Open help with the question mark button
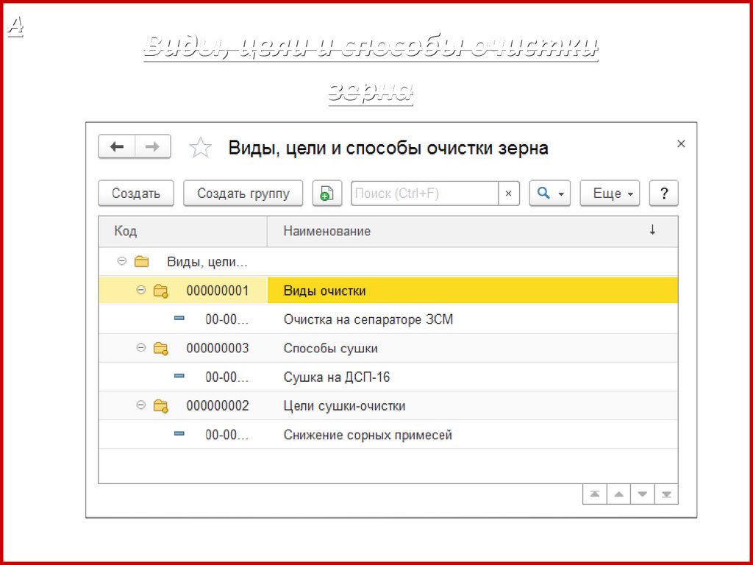Viewport: 753px width, 565px height. (x=664, y=193)
